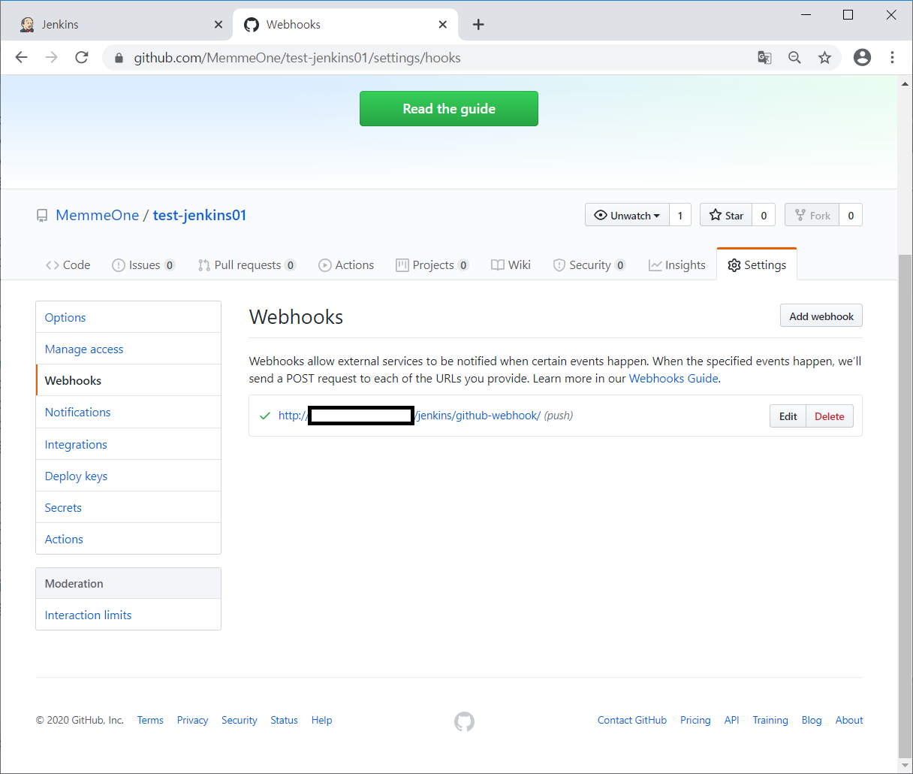Select the Settings tab
Image resolution: width=913 pixels, height=774 pixels.
click(x=757, y=265)
